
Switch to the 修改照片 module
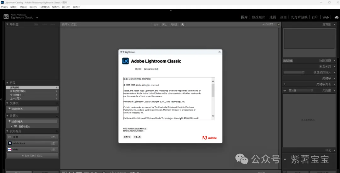click(258, 17)
